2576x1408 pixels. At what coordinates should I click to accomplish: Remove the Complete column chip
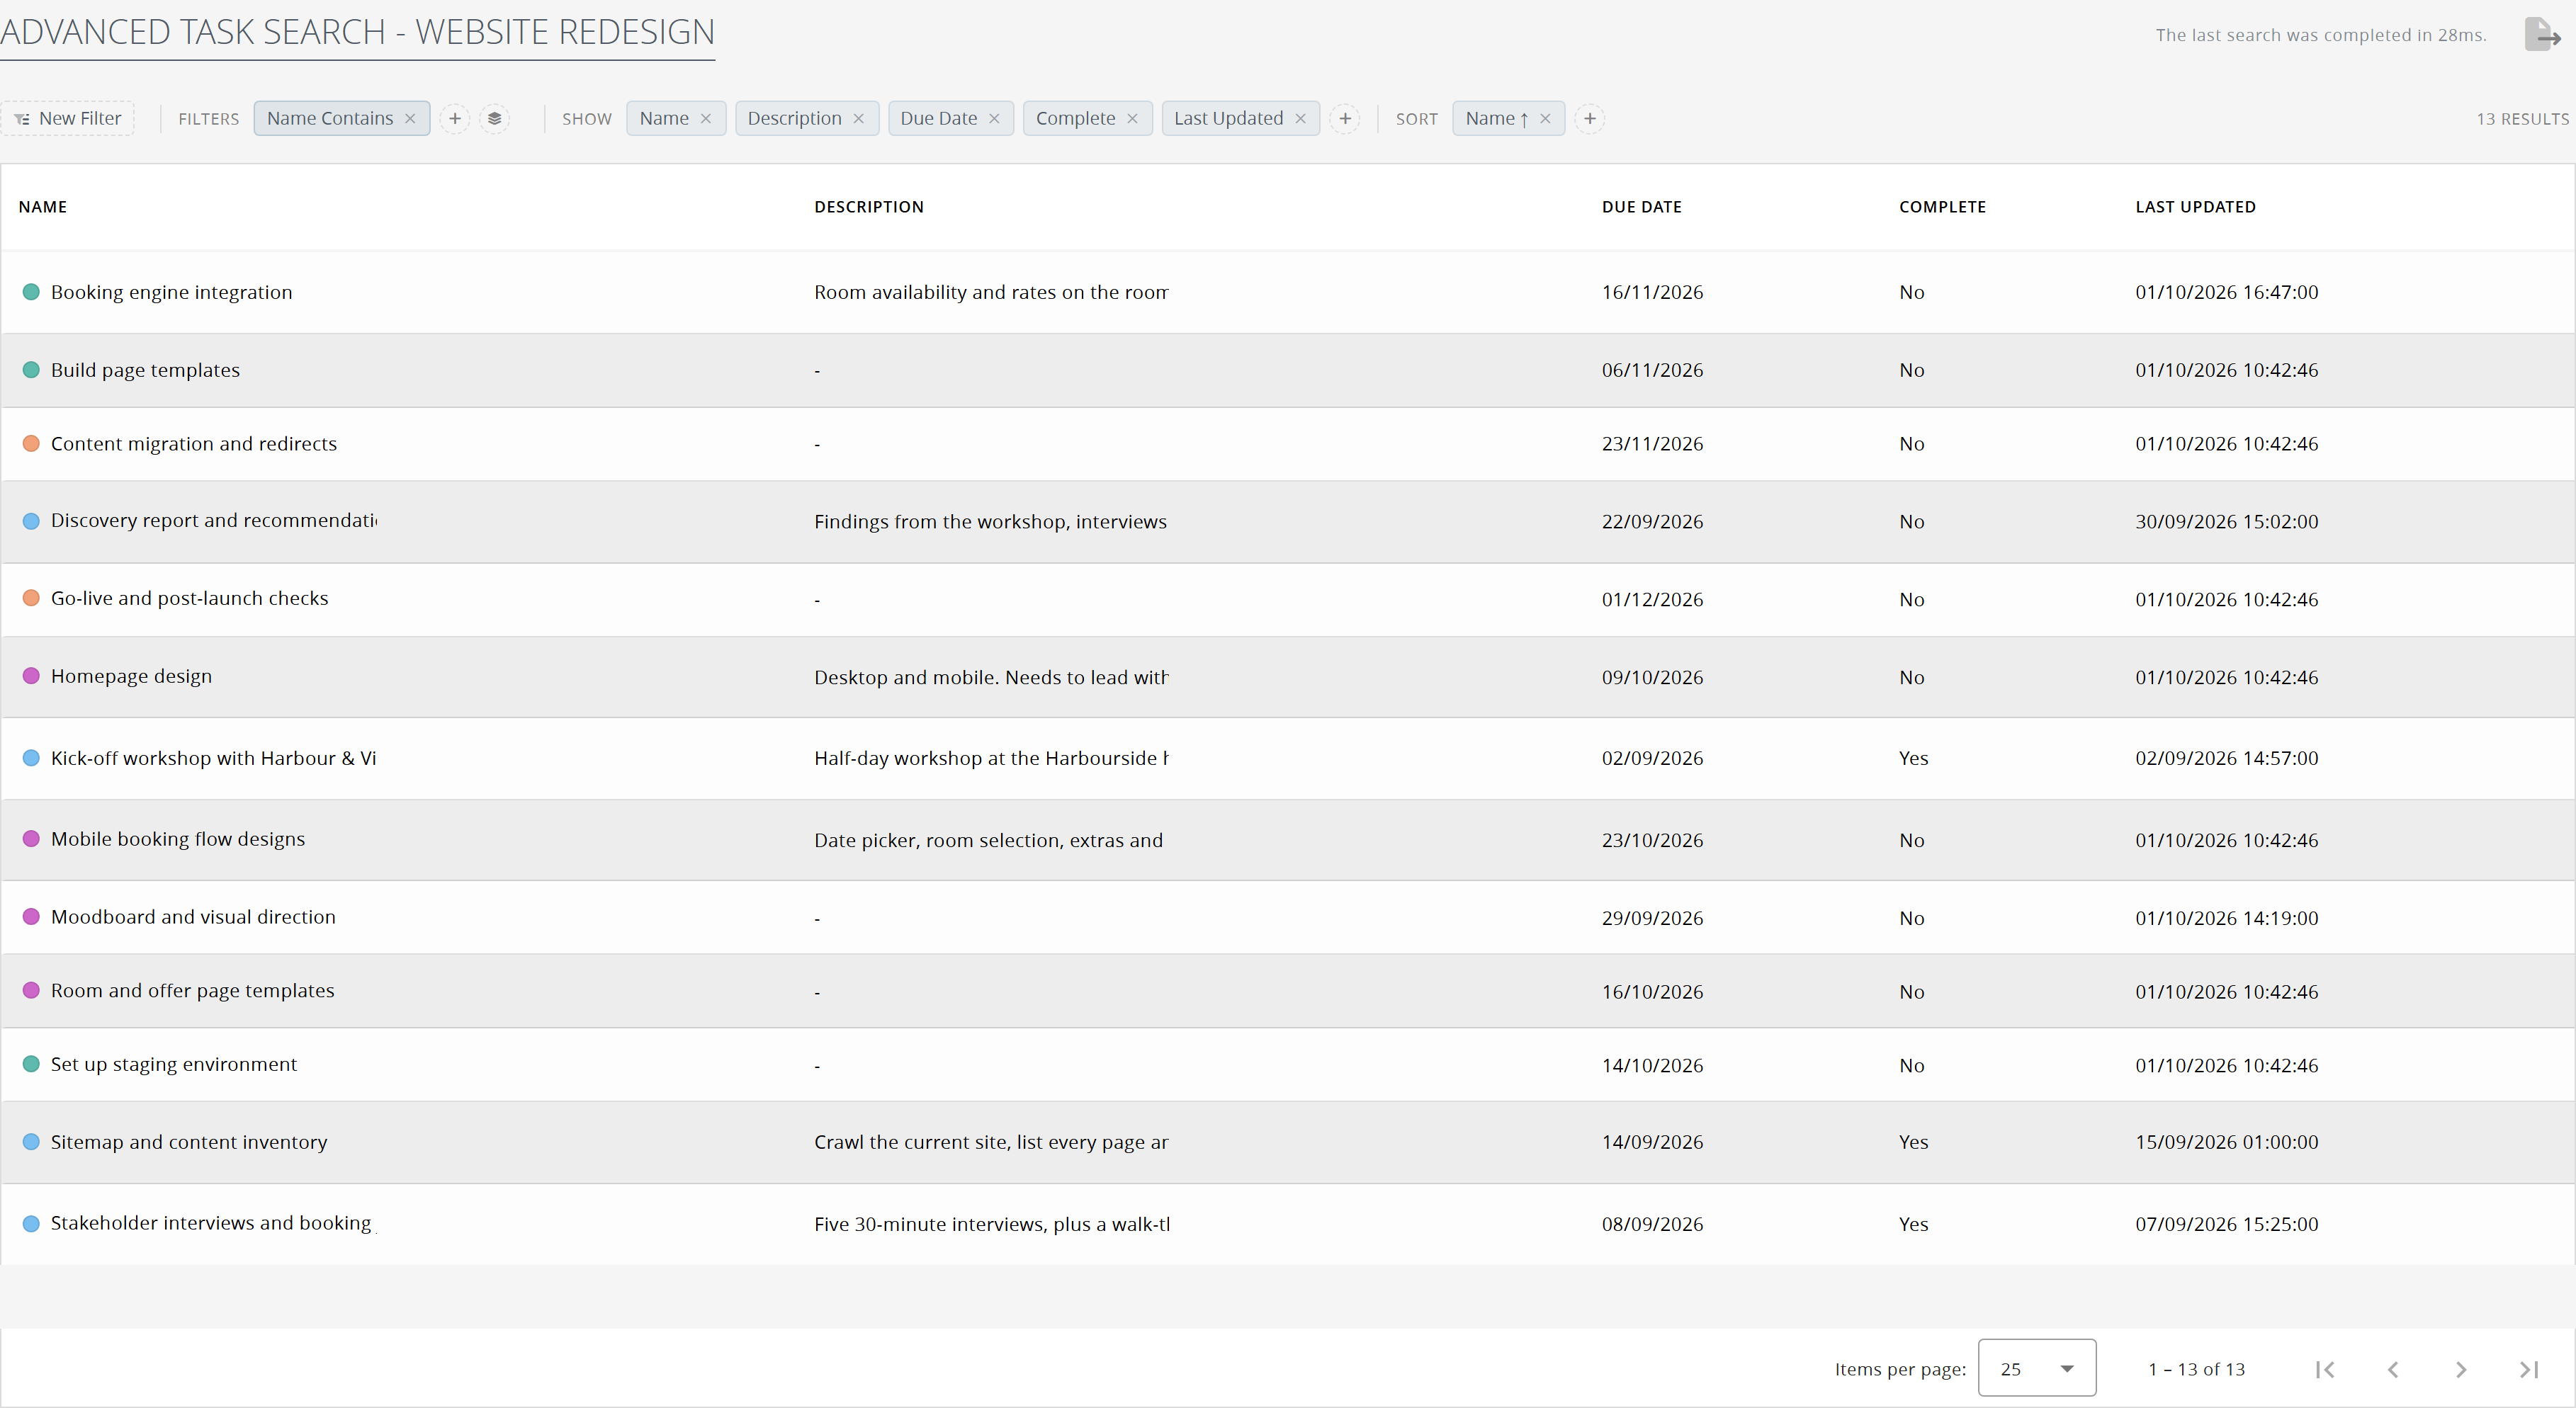(x=1132, y=118)
